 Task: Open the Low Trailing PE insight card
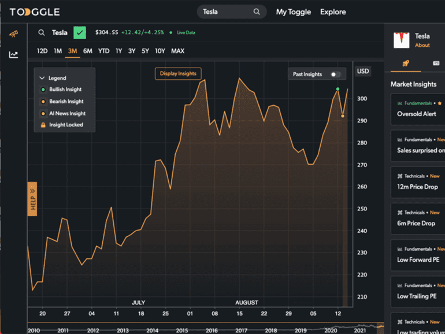pos(418,292)
